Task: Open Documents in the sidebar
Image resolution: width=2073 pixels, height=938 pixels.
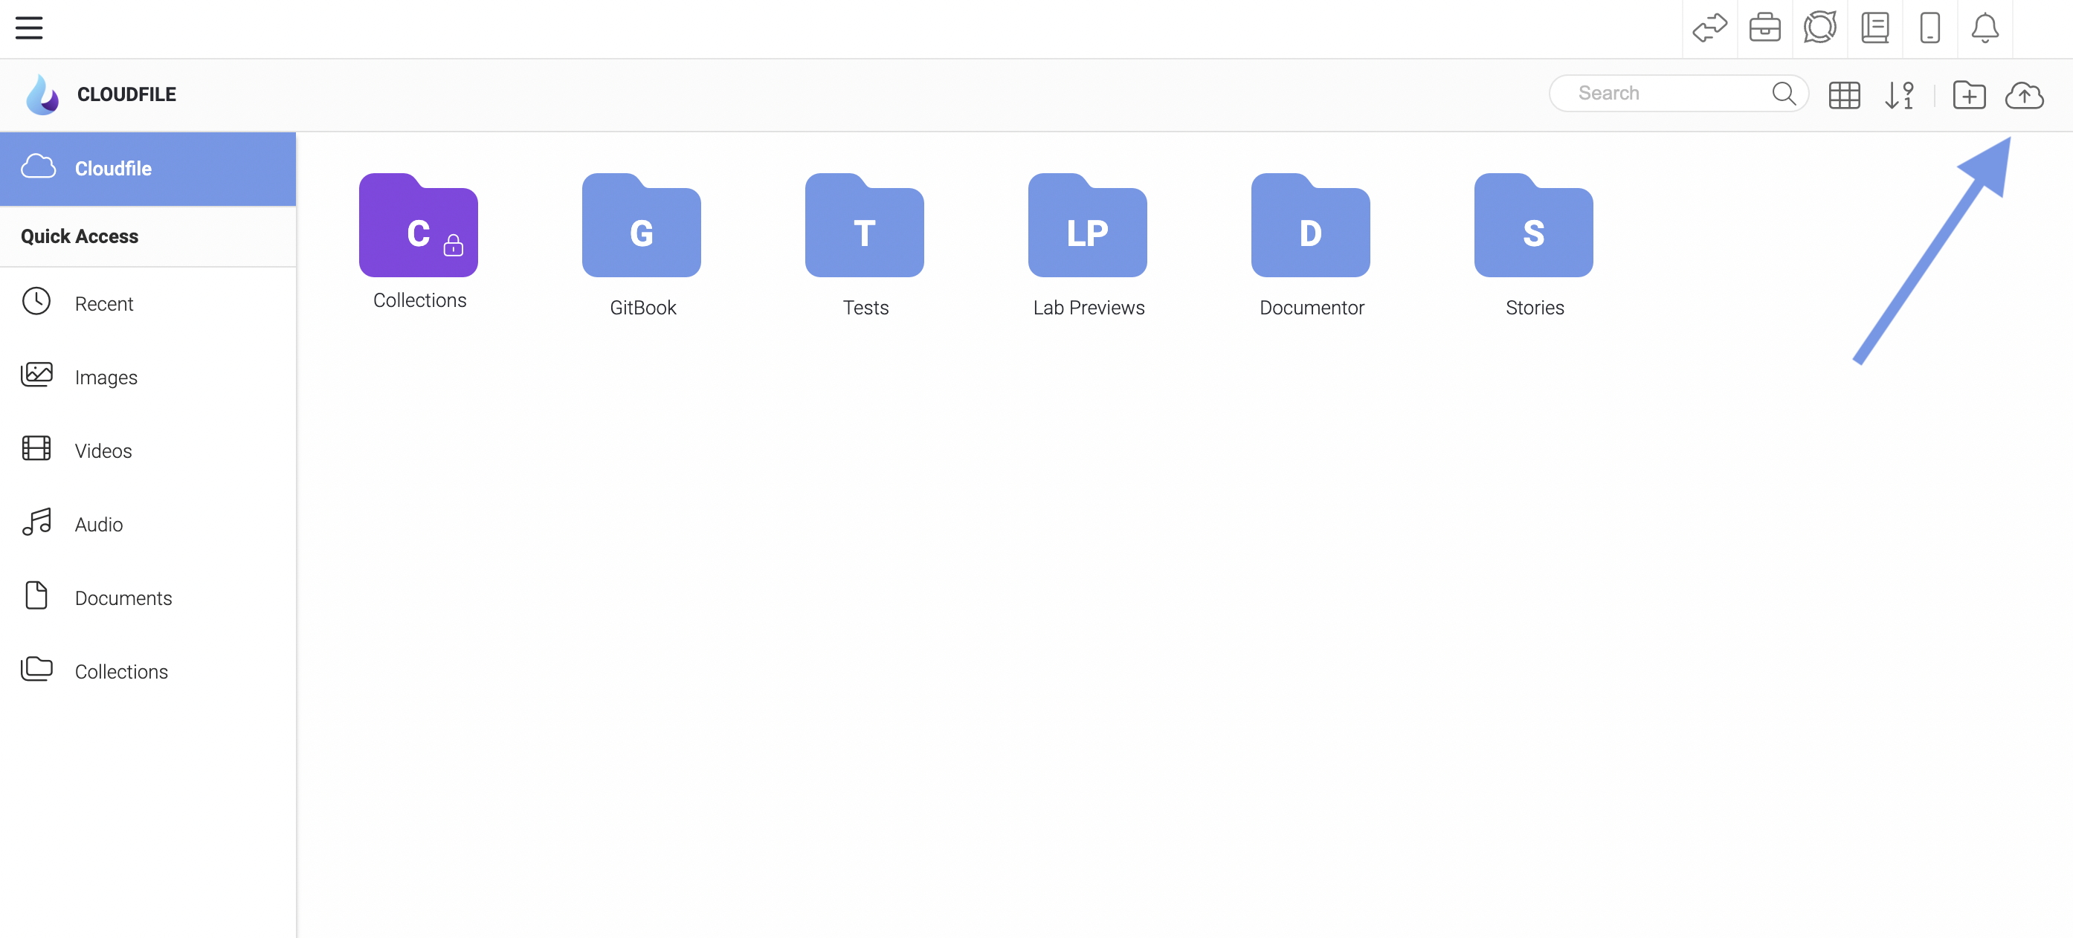Action: coord(123,598)
